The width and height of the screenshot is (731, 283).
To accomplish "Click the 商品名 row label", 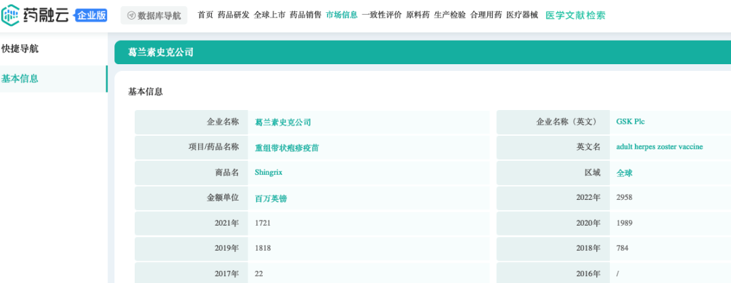I will (x=227, y=172).
